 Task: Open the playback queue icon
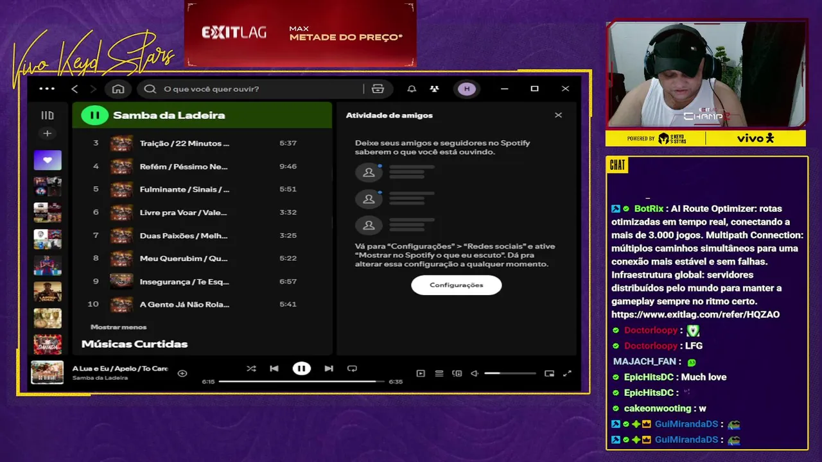pyautogui.click(x=439, y=373)
